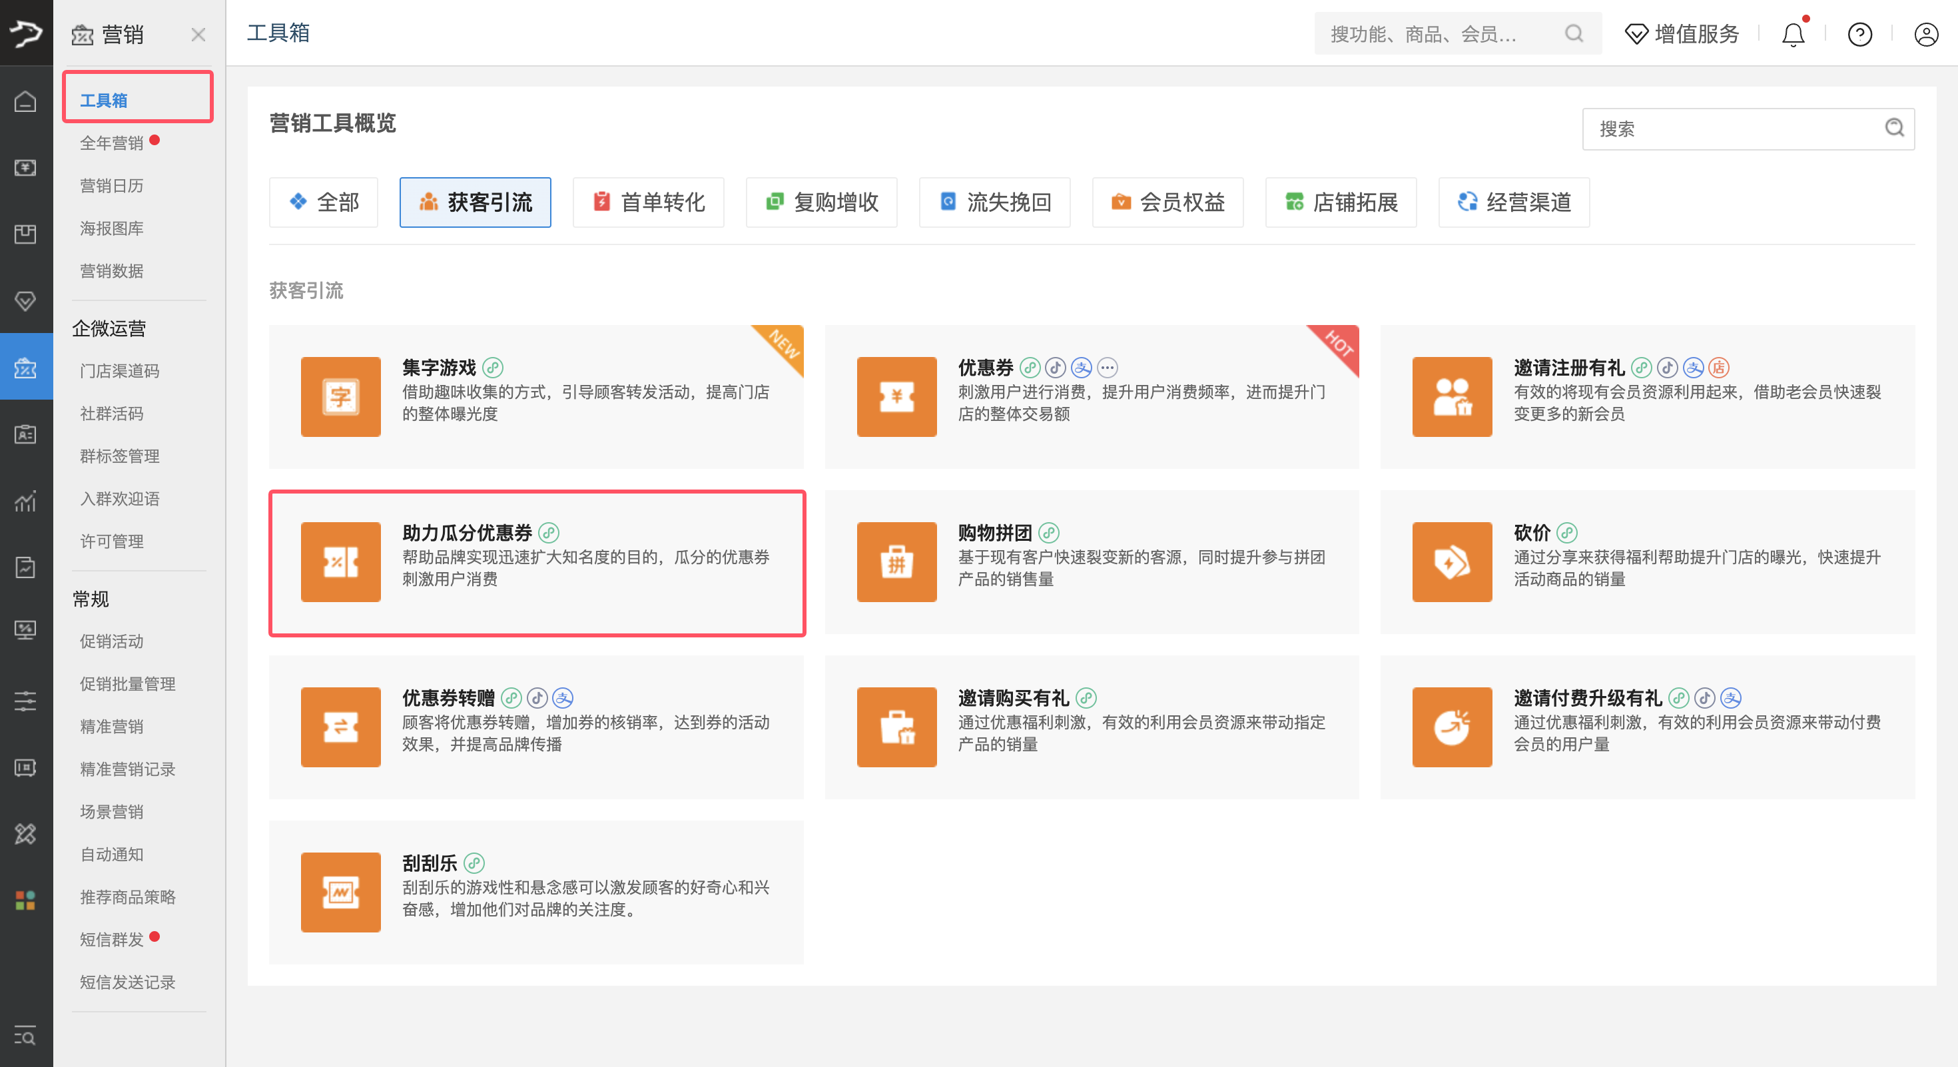Switch to the 首单转化 tab
Viewport: 1958px width, 1067px height.
649,202
